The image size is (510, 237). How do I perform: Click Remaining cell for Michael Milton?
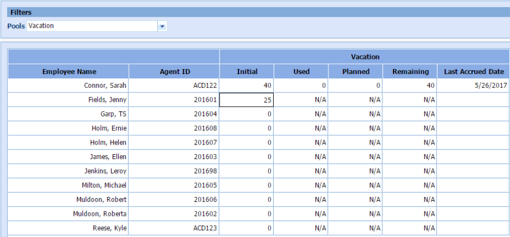[410, 186]
